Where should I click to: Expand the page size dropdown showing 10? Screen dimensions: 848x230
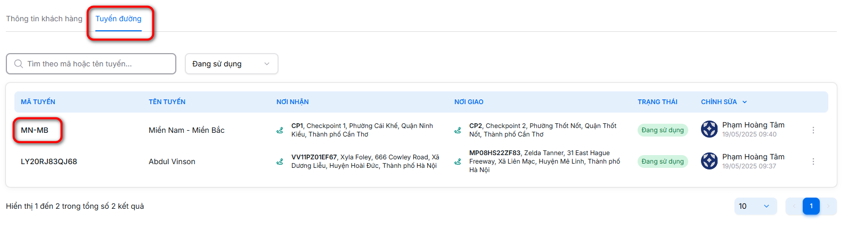pos(755,206)
